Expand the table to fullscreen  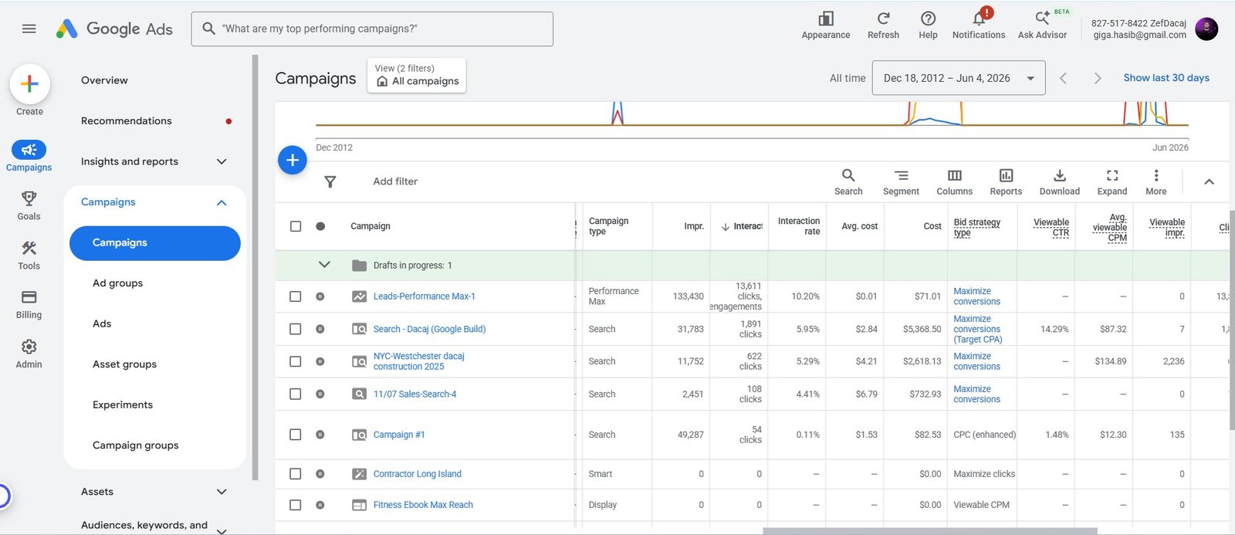tap(1112, 182)
